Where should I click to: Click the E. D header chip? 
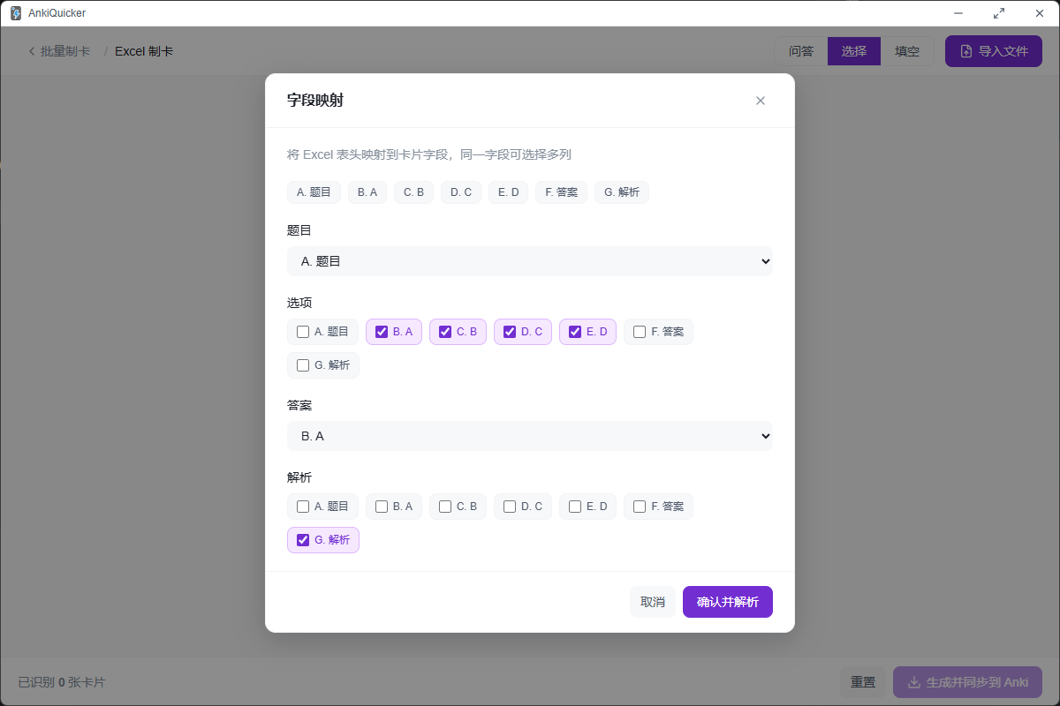tap(509, 192)
